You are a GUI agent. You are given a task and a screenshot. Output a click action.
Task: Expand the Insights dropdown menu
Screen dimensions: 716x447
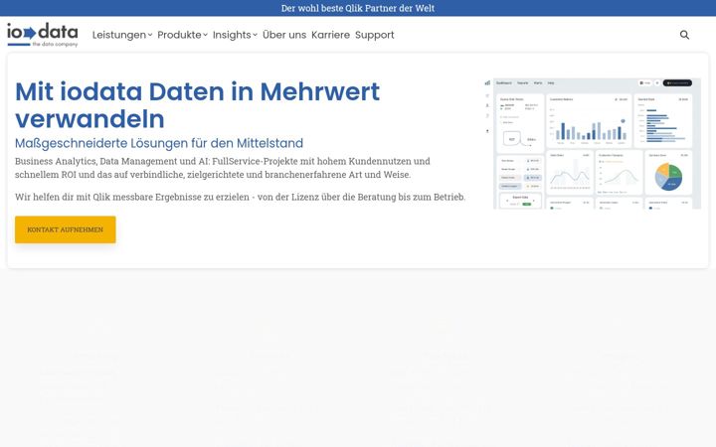(235, 35)
